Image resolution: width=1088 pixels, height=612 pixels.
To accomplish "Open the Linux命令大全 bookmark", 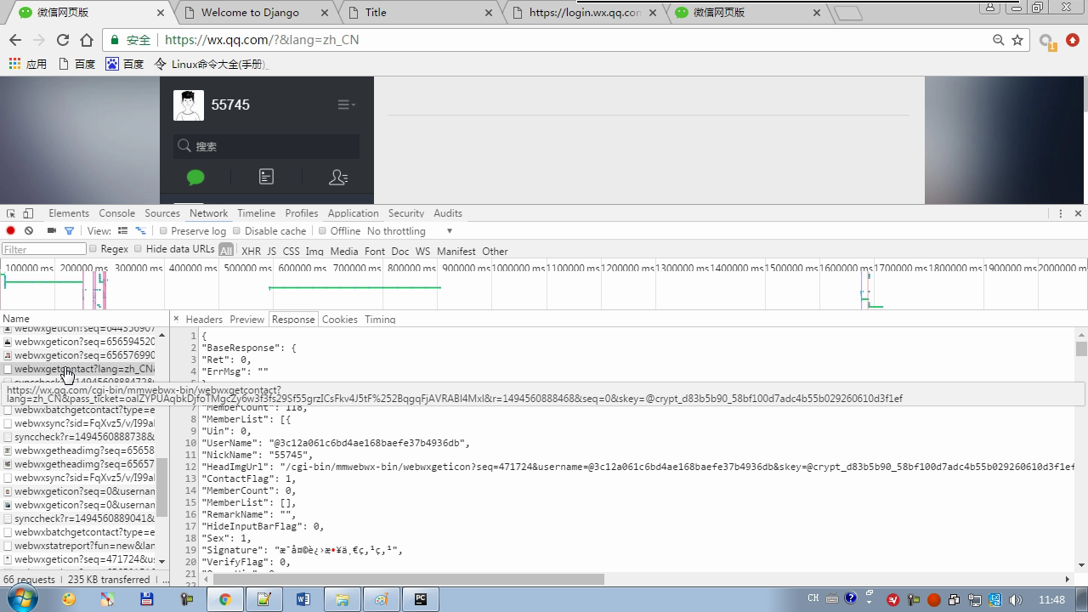I will tap(212, 64).
